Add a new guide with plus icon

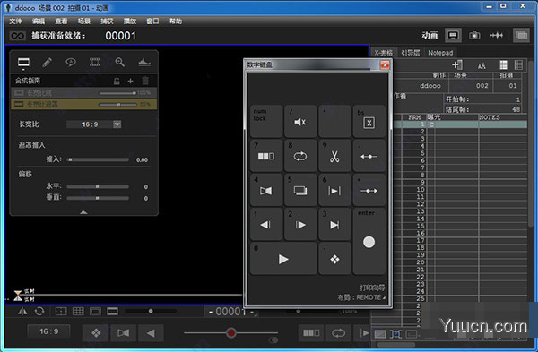pyautogui.click(x=130, y=82)
